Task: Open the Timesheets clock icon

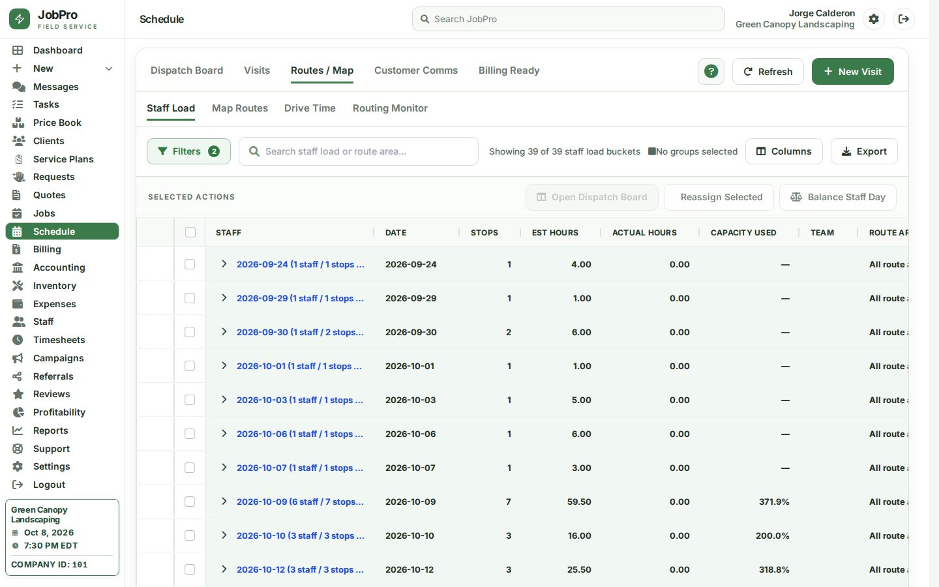Action: 18,340
